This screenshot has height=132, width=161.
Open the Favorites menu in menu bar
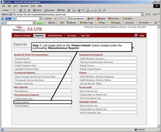(24, 6)
